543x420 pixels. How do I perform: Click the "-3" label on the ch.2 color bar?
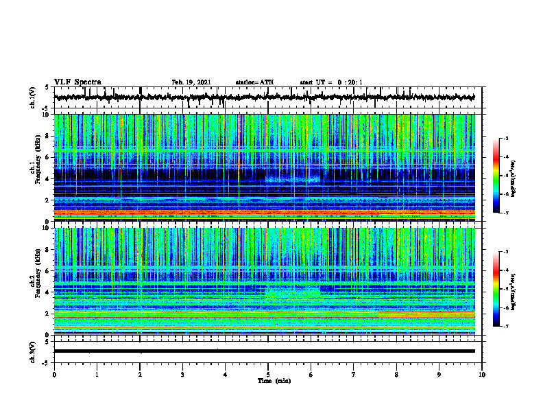(505, 252)
